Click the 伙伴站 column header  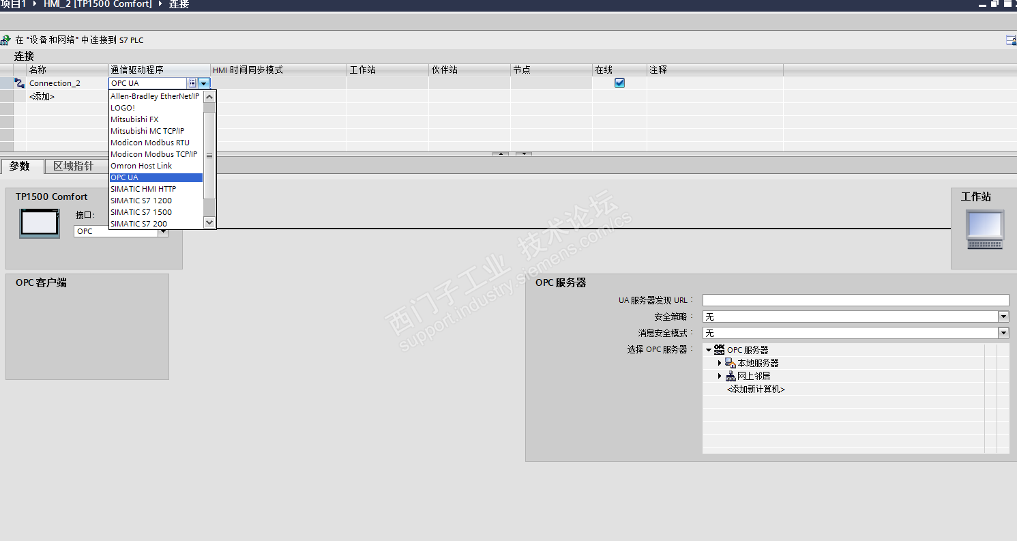(x=469, y=70)
